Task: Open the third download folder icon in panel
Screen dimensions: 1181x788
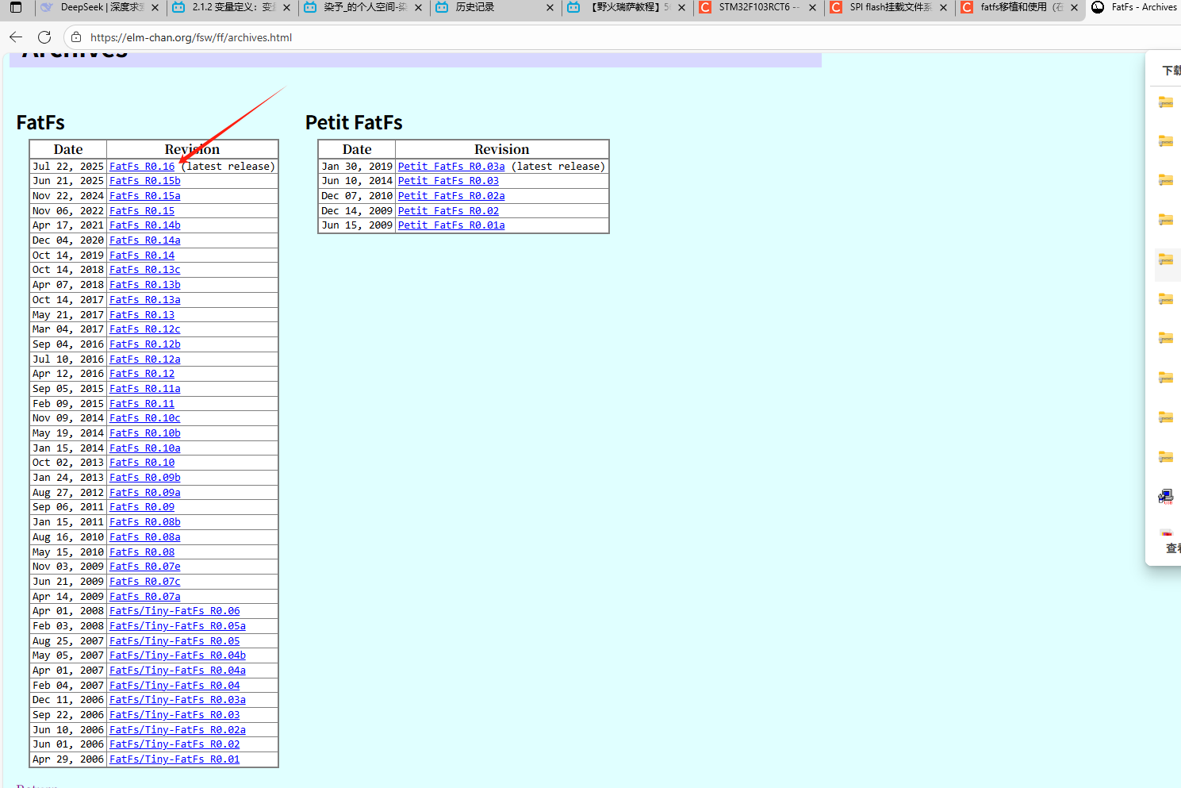Action: click(x=1165, y=180)
